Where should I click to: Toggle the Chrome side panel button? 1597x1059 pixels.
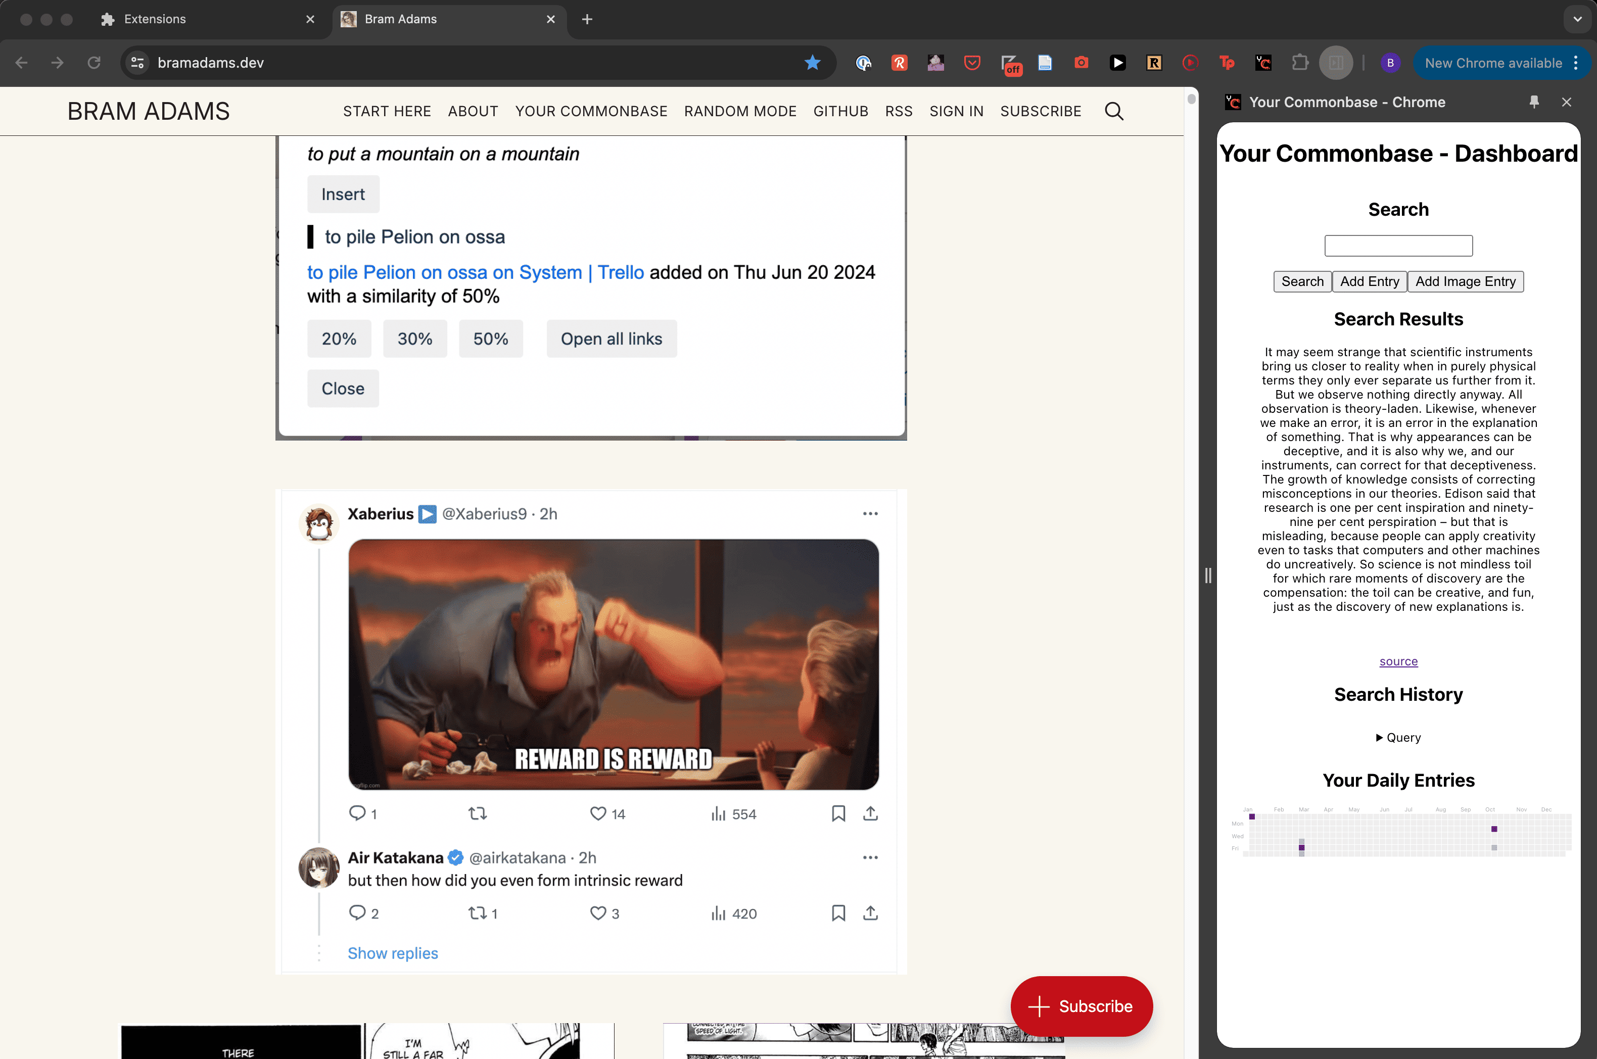point(1336,63)
